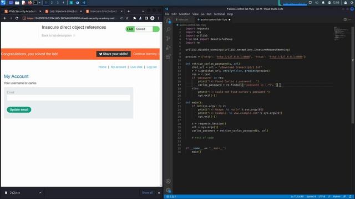The image size is (355, 199).
Task: Follow the Continue learning link
Action: tap(146, 54)
